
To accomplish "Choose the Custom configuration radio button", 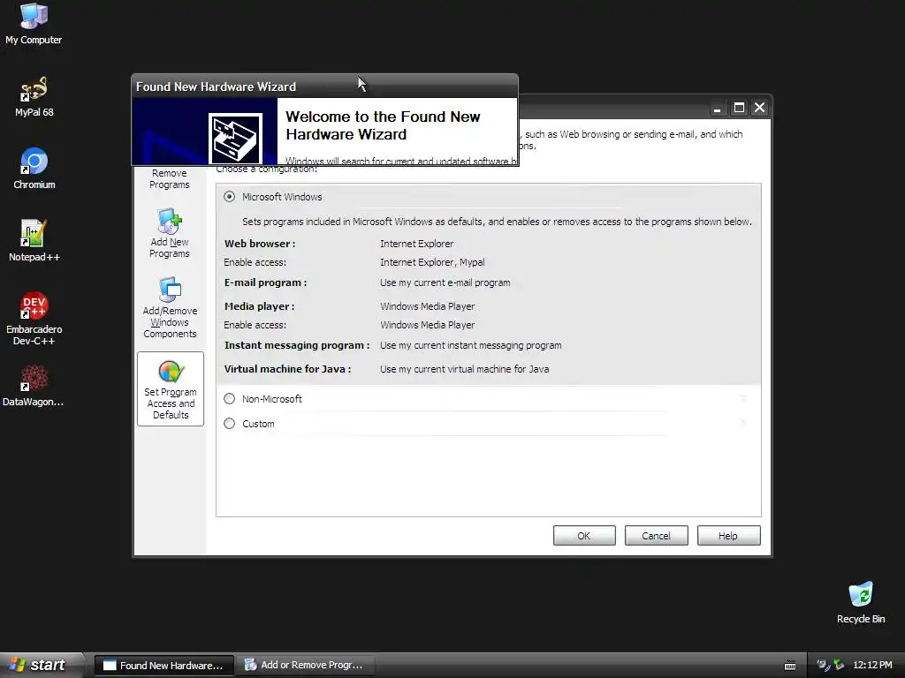I will (230, 423).
